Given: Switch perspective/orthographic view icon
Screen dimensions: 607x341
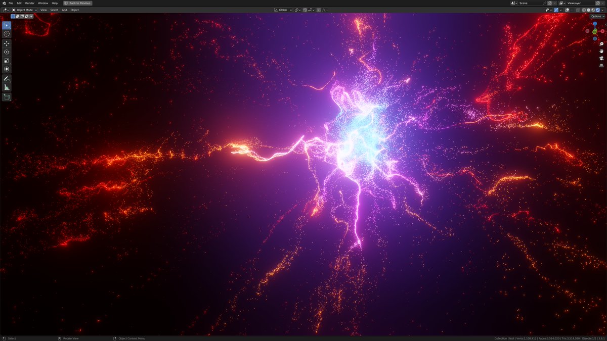Looking at the screenshot, I should click(x=601, y=65).
